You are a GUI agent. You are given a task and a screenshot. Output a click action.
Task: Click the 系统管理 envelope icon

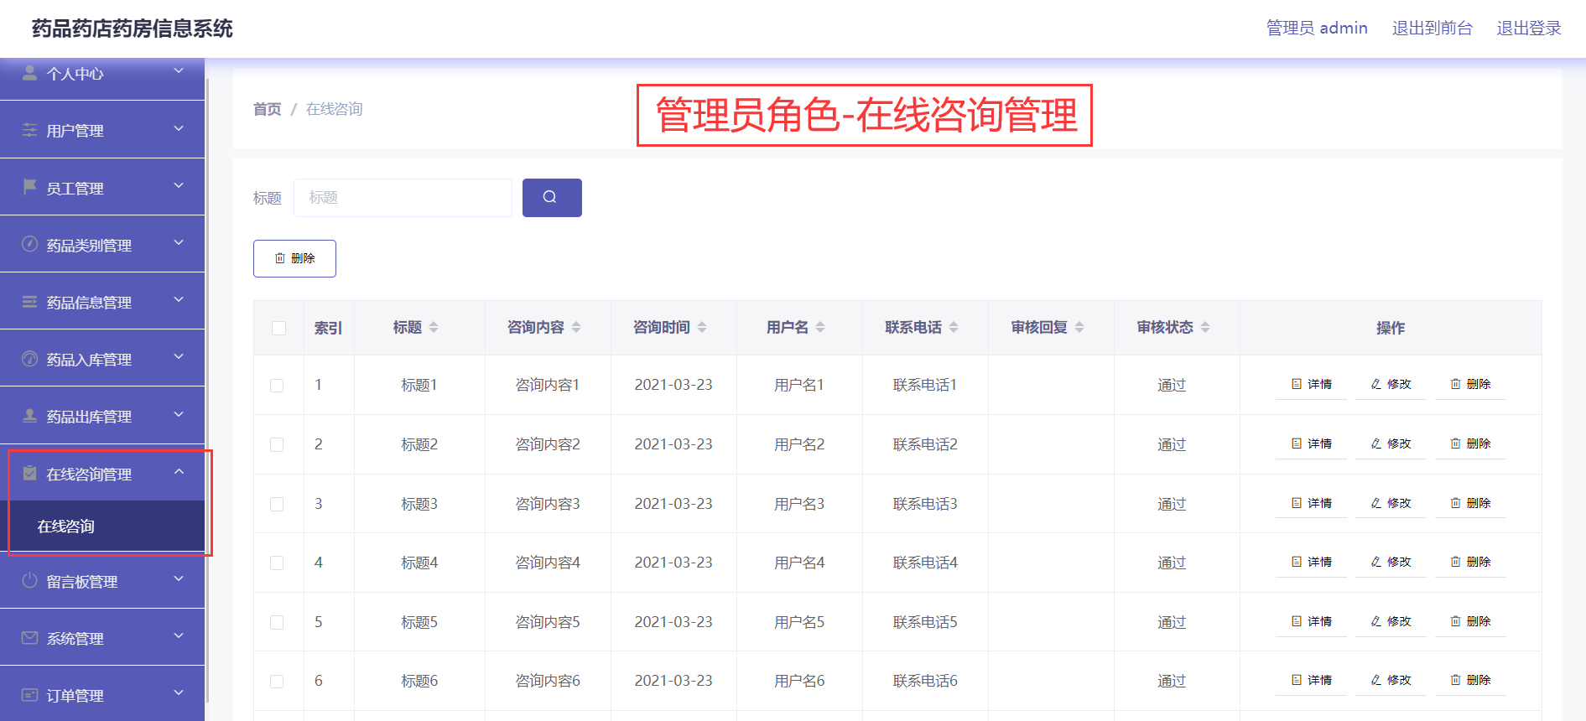[29, 637]
